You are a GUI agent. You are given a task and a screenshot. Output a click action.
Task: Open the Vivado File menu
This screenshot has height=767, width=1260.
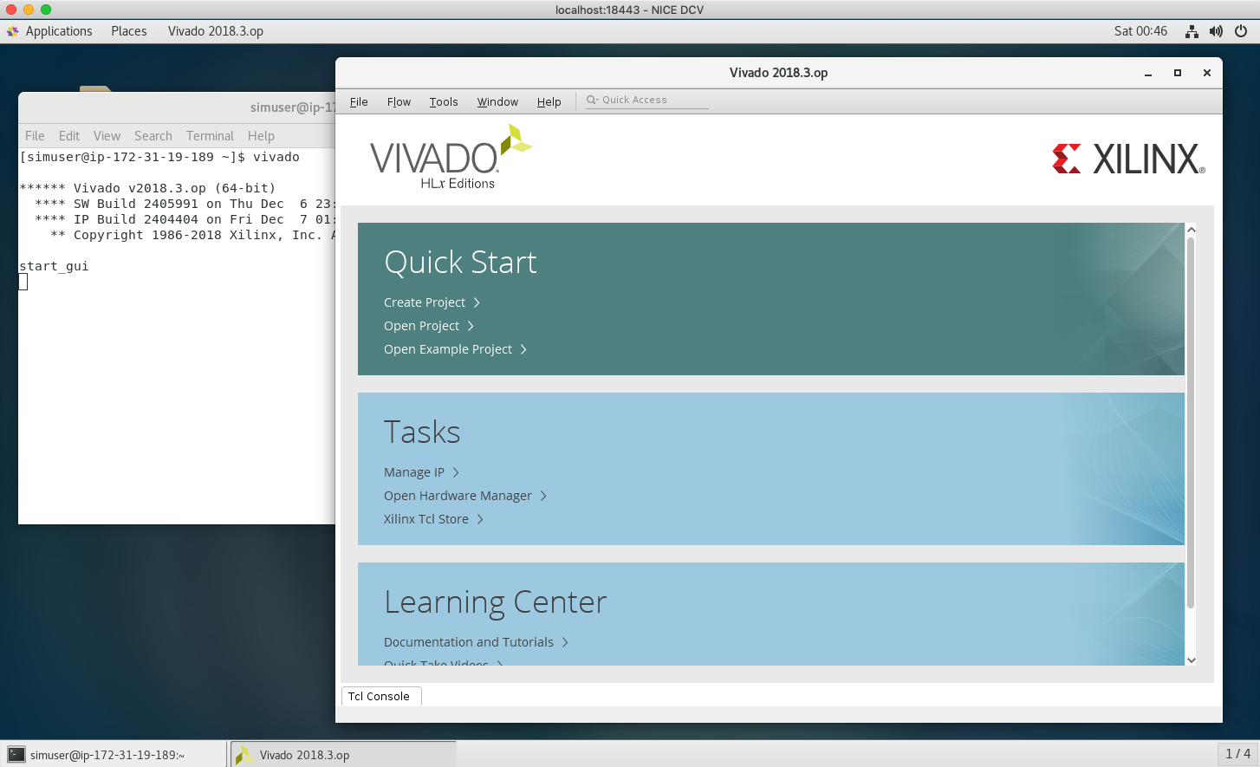click(x=359, y=101)
